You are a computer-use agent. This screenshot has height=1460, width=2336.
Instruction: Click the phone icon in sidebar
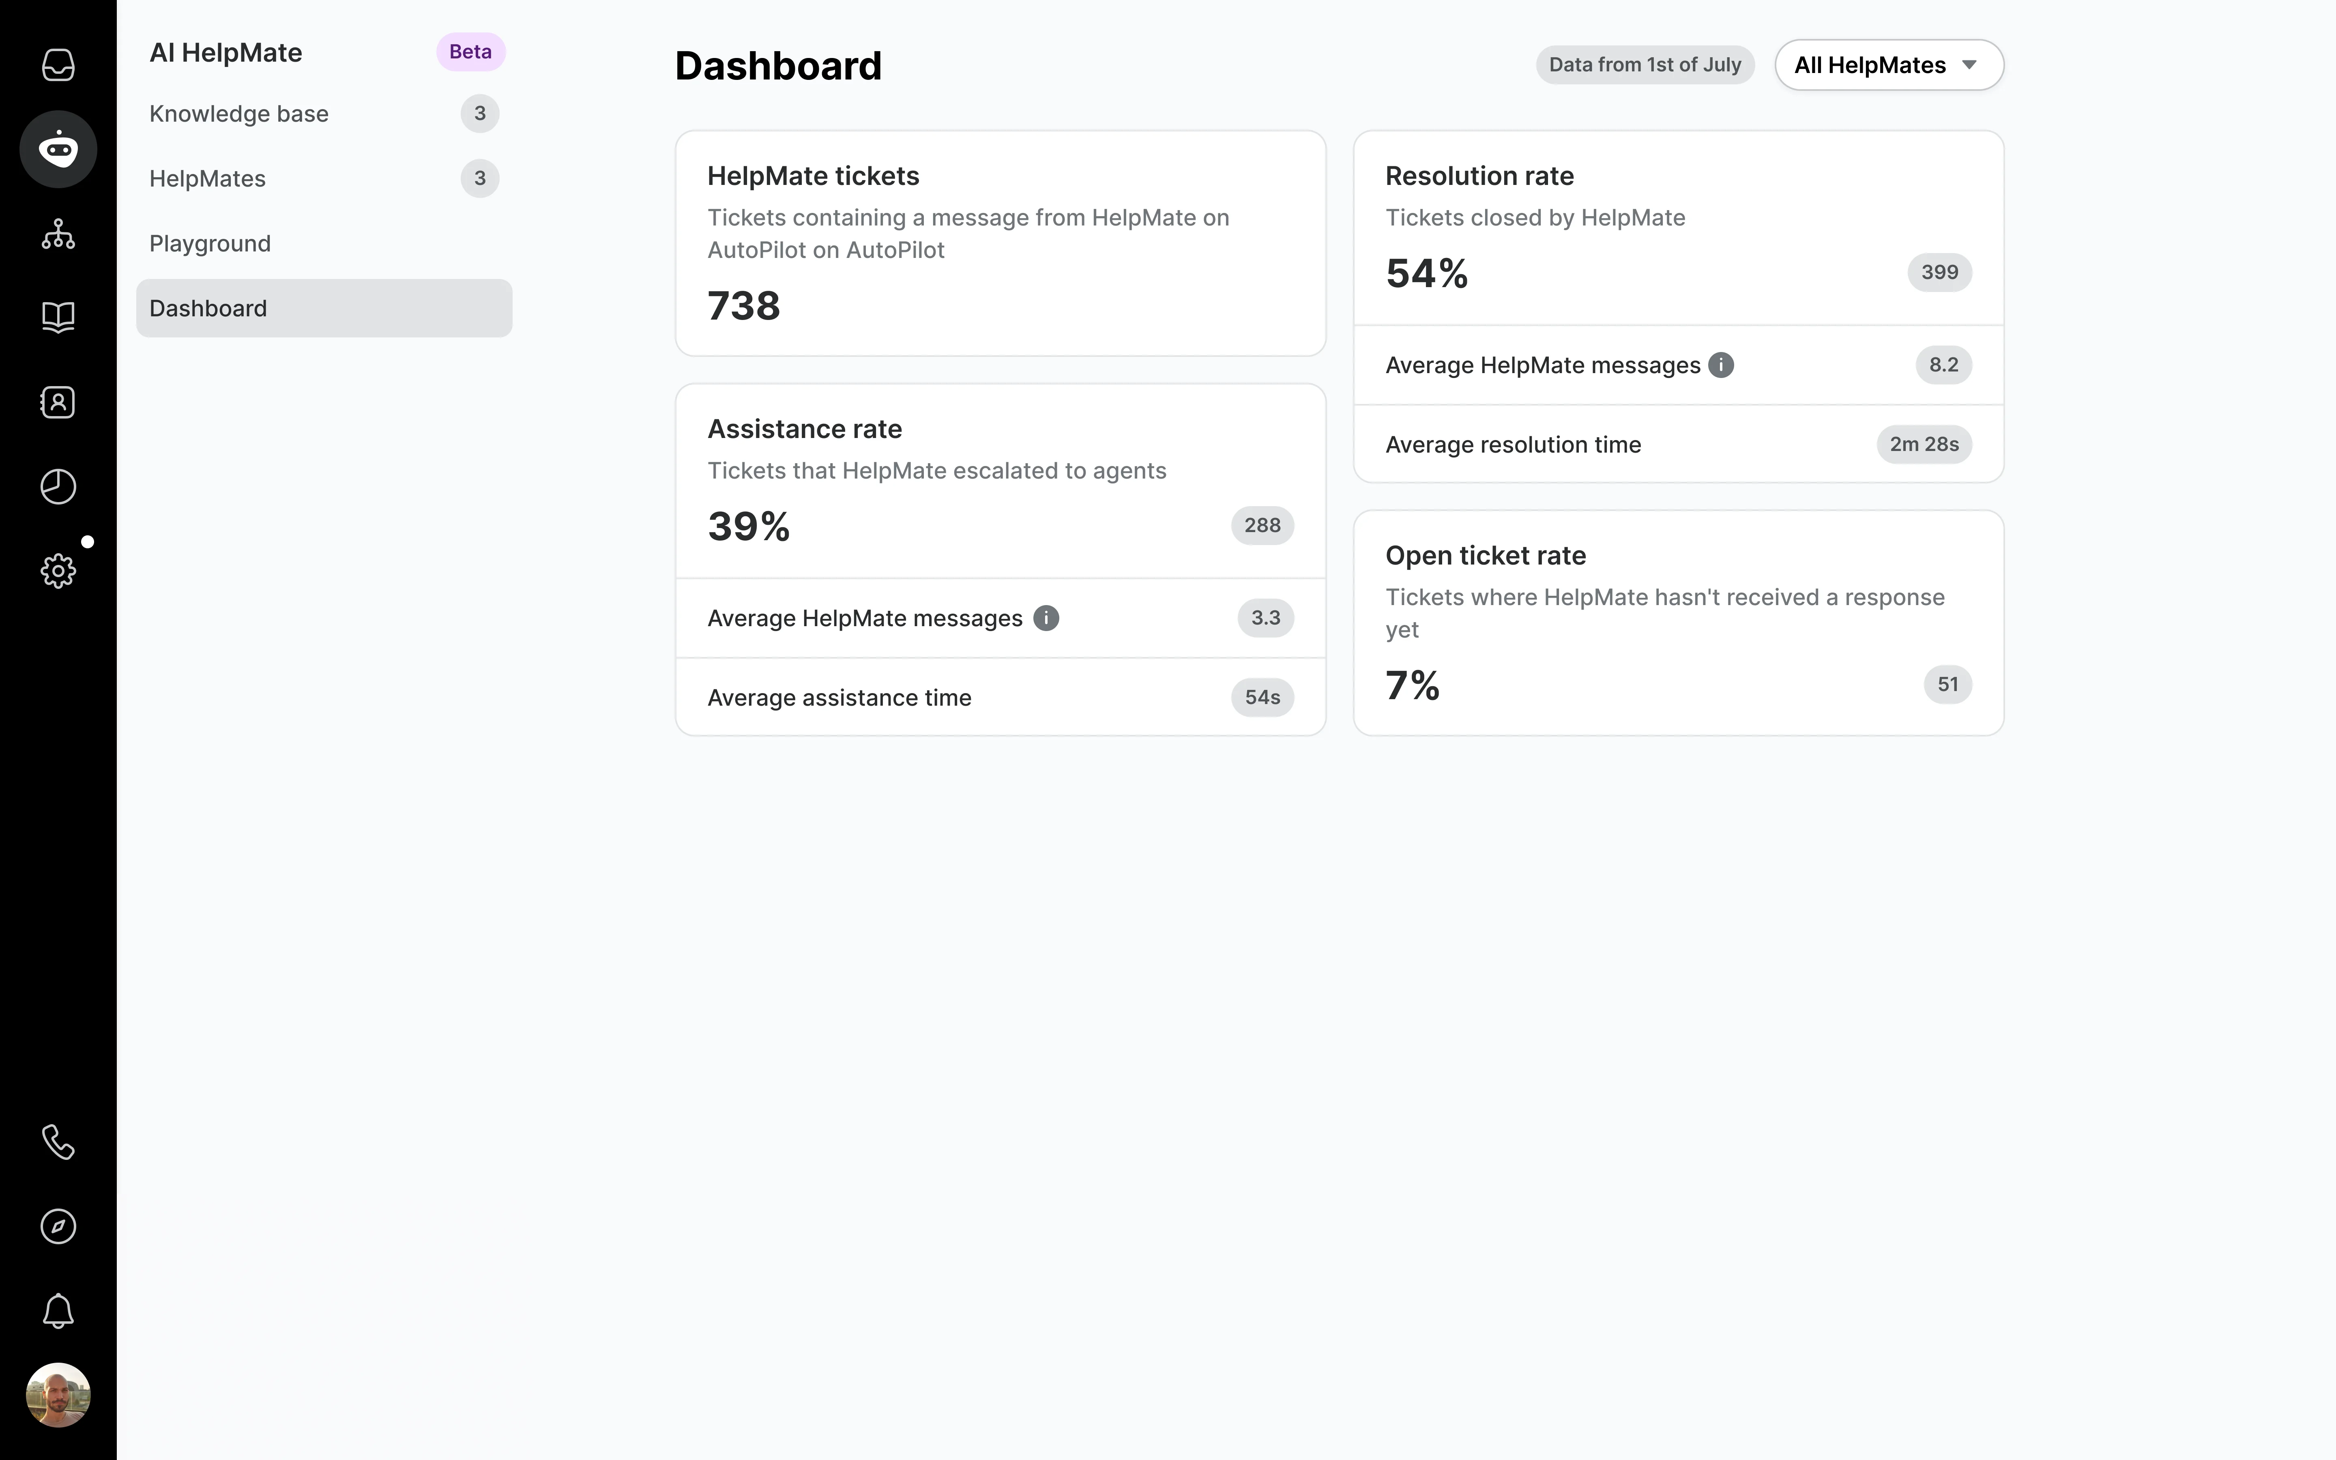point(58,1142)
